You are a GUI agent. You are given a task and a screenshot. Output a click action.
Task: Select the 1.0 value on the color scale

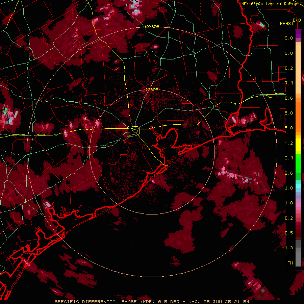[x=289, y=203]
